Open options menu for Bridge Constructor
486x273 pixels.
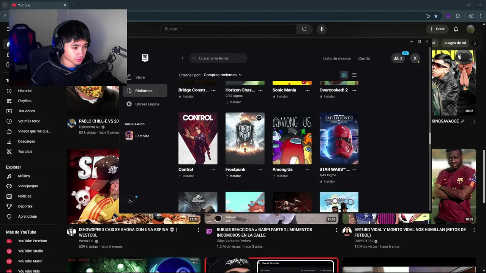213,90
